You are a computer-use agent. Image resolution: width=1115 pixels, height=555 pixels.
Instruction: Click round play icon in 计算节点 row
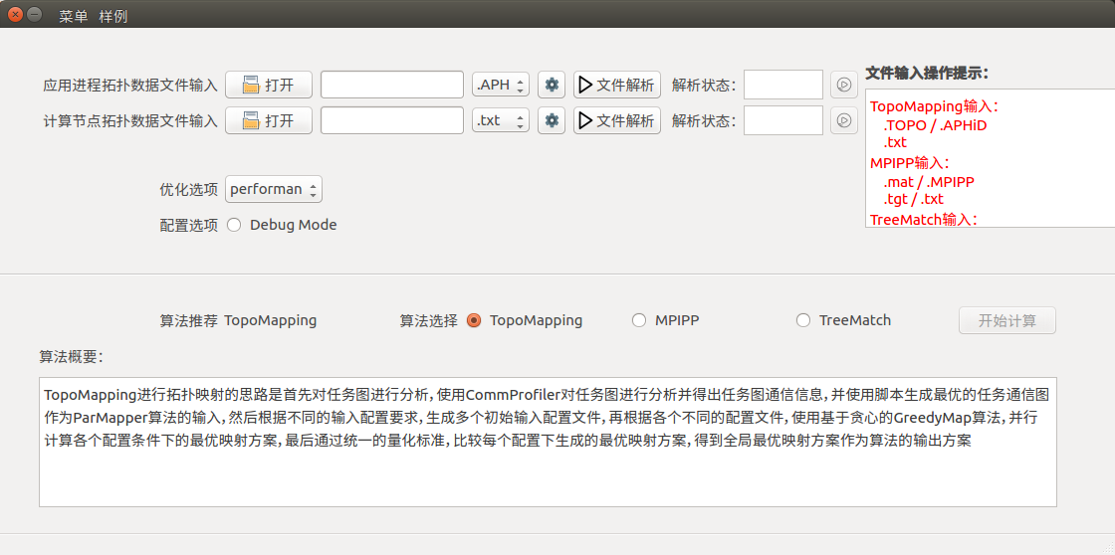tap(843, 120)
